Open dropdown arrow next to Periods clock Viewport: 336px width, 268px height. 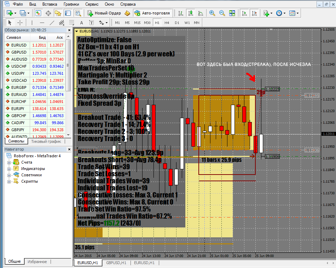[285, 13]
